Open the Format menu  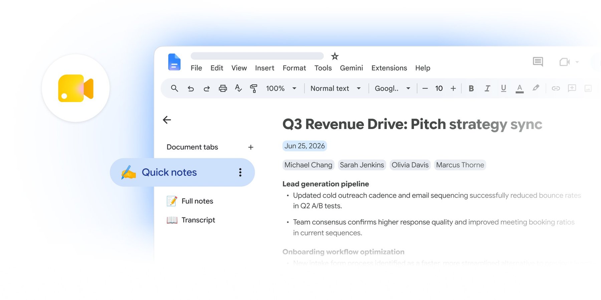pyautogui.click(x=294, y=68)
